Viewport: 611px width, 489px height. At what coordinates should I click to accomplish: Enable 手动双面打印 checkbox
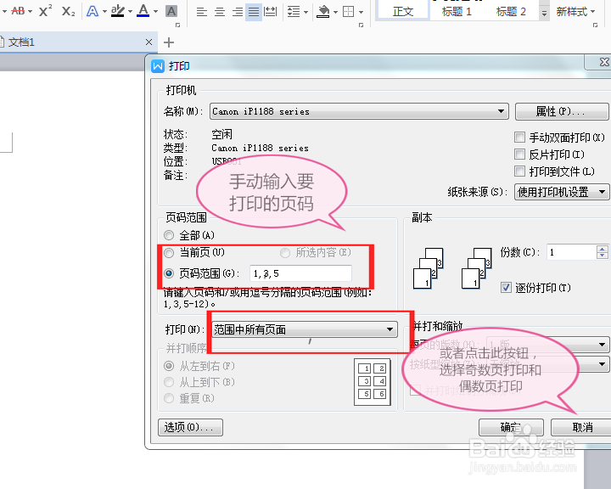click(519, 138)
